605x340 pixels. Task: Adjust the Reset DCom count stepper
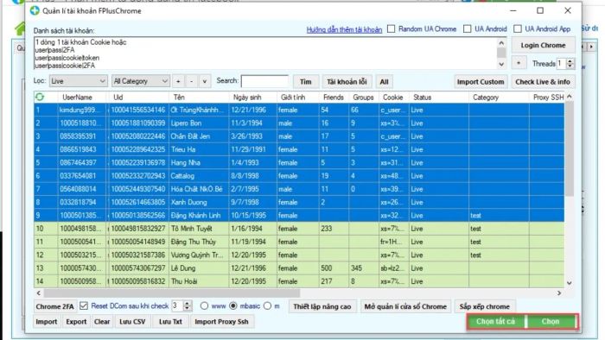coord(188,306)
